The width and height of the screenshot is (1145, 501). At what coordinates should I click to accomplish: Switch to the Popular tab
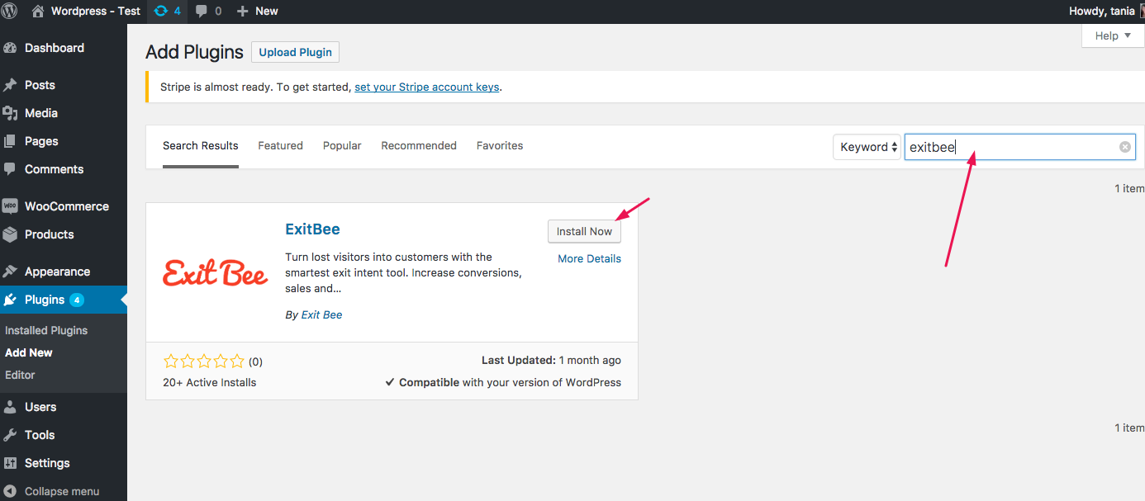342,146
